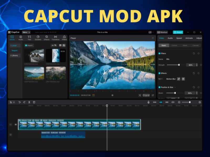Open the Menu dropdown
Viewport: 210px width, 157px height.
click(x=26, y=32)
